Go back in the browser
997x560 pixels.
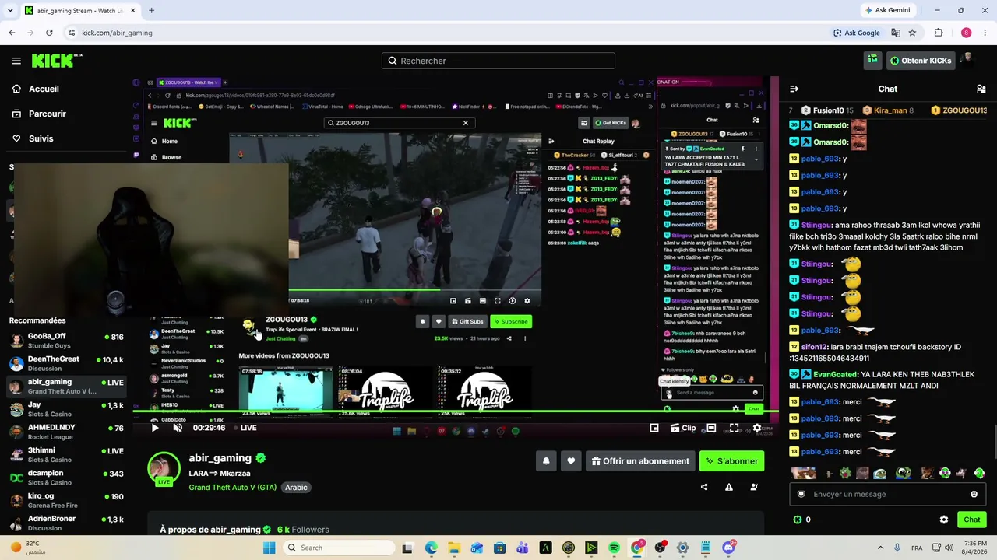point(12,33)
